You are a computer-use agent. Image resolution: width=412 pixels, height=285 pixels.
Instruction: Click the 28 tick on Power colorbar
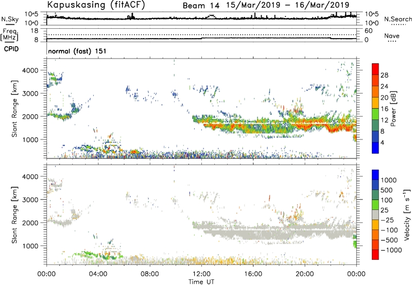384,75
